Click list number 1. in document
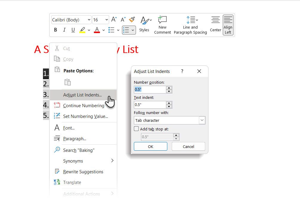The width and height of the screenshot is (300, 198). click(46, 74)
